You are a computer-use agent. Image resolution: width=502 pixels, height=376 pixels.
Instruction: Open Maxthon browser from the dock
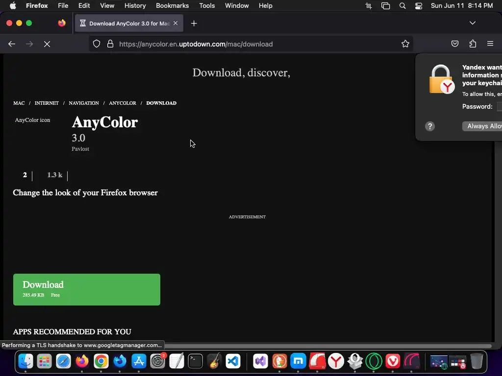tap(299, 361)
